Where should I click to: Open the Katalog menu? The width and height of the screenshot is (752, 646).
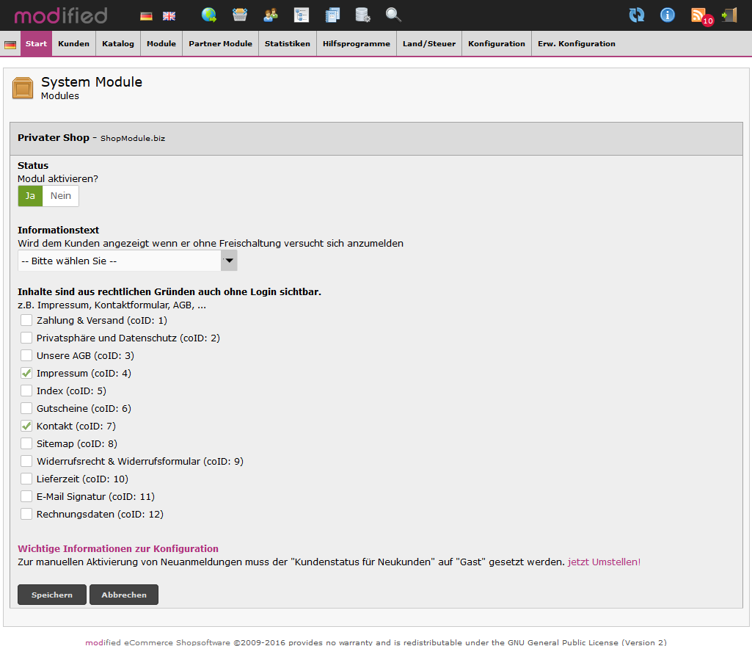point(118,44)
